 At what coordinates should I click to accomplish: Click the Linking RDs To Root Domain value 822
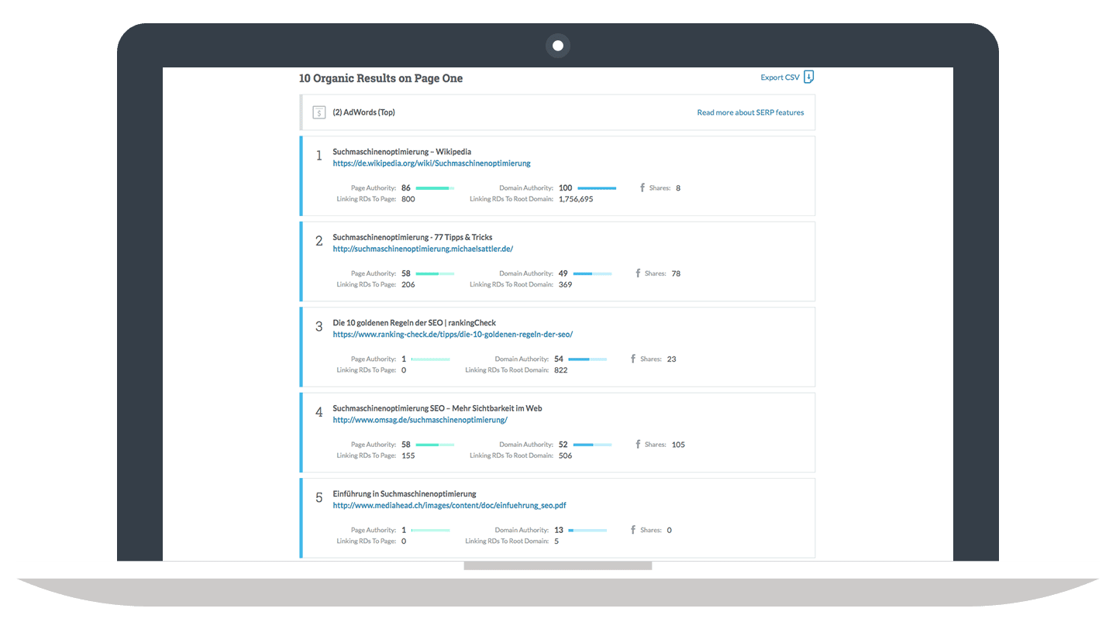coord(561,370)
